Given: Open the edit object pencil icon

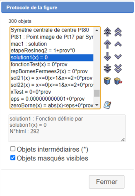Looking at the screenshot, I should click(x=107, y=105).
